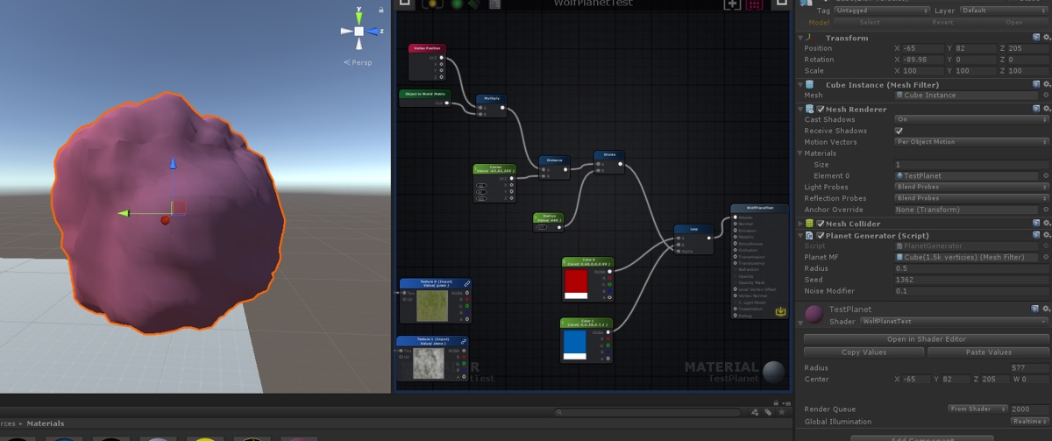Click the Mesh Collider help icon
Screen dimensions: 1052x441
[x=1036, y=224]
